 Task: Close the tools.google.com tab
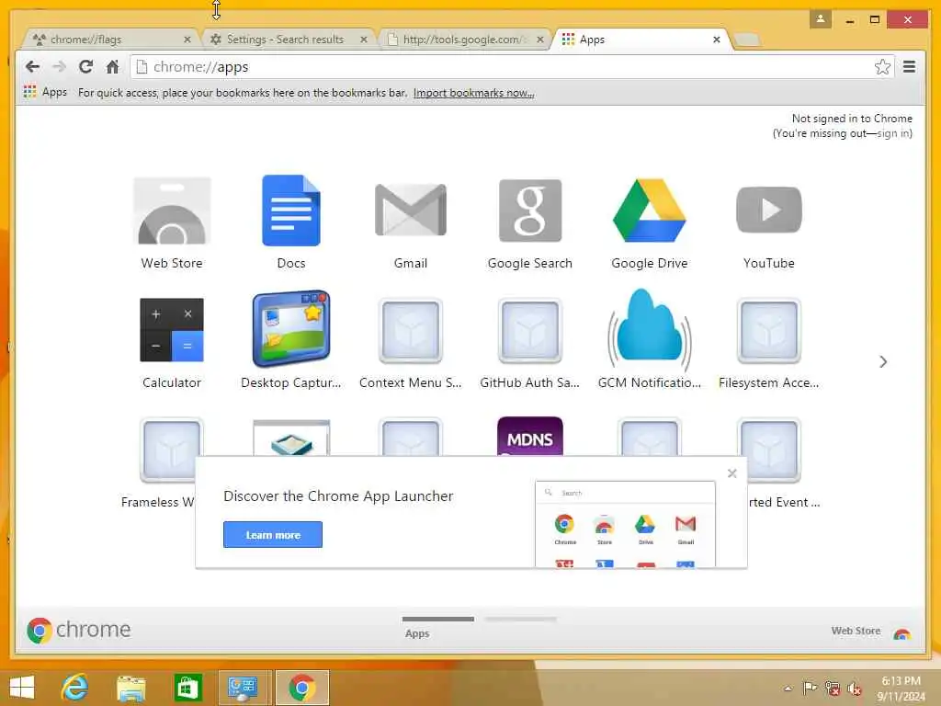click(540, 40)
